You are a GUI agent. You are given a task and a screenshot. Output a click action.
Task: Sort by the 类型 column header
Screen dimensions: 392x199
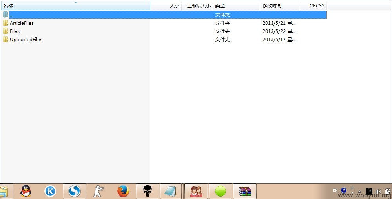pyautogui.click(x=237, y=5)
